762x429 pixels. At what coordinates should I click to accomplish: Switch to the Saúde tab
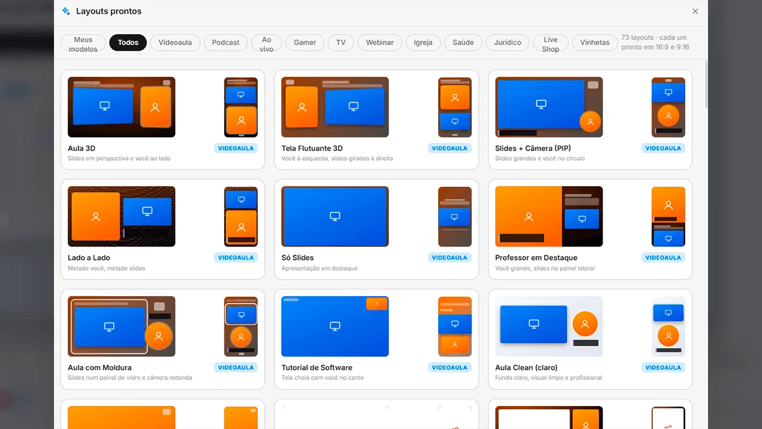[463, 43]
